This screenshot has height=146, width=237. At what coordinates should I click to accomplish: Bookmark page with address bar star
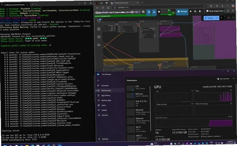(x=204, y=6)
